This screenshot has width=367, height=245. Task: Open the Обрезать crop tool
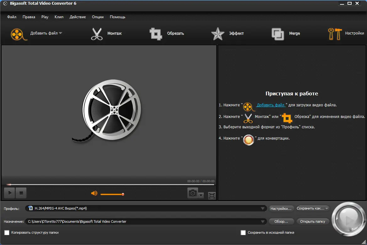156,34
